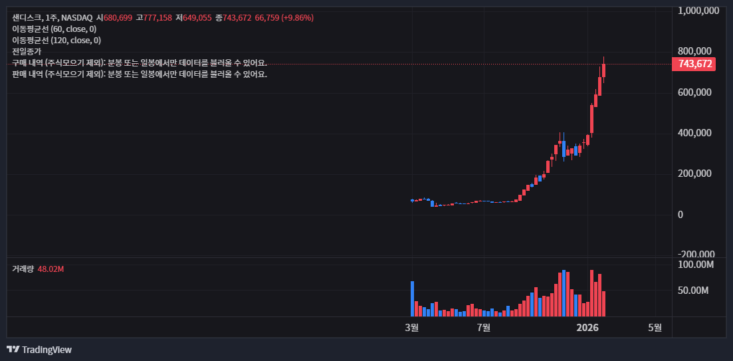Click the 3월 label on time axis
This screenshot has height=361, width=733.
pos(412,327)
